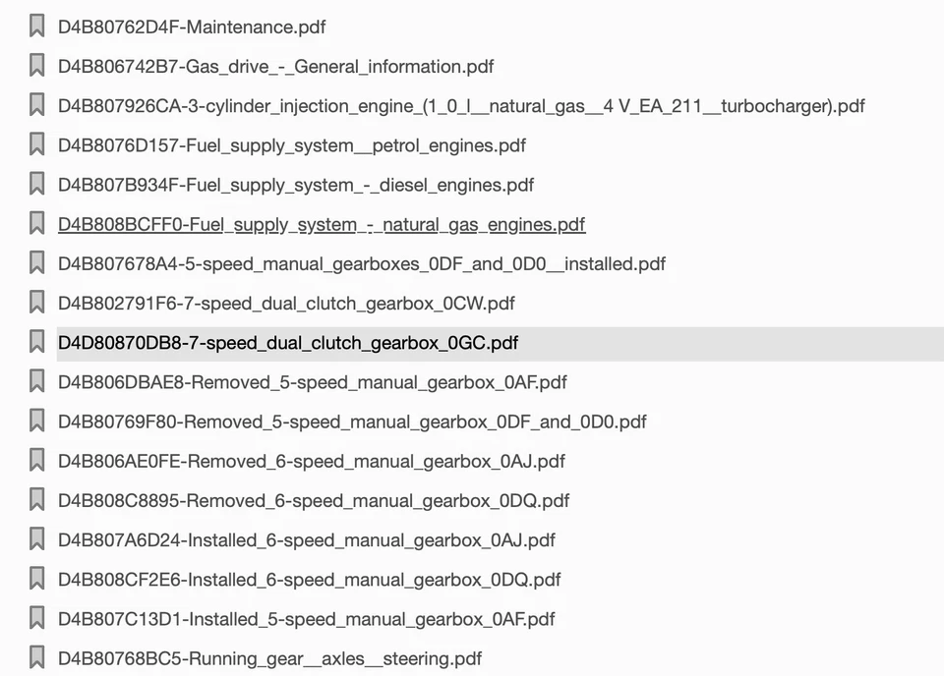Open Removed 6-speed manual gearbox 0AJ PDF
944x676 pixels.
coord(312,462)
